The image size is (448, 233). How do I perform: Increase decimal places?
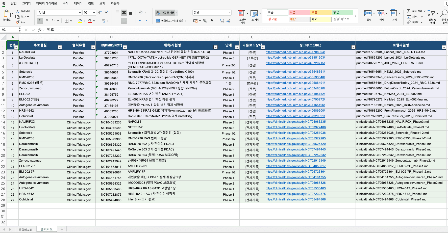(x=222, y=21)
